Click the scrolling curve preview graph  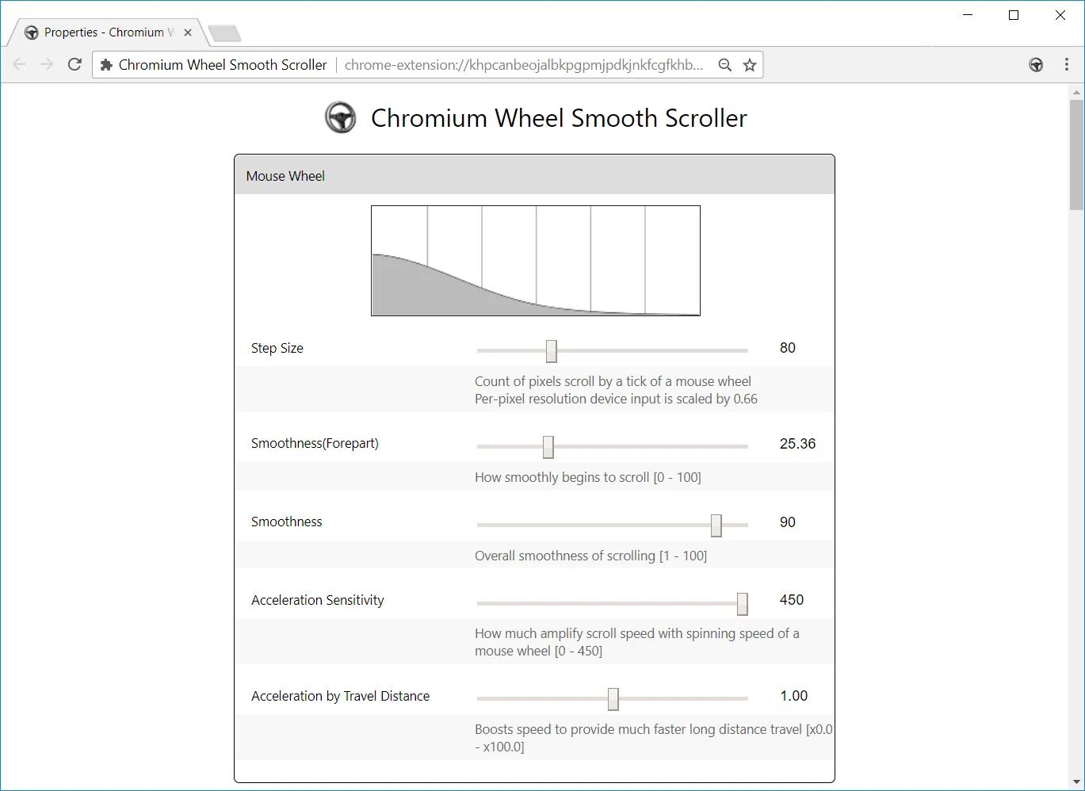[535, 260]
